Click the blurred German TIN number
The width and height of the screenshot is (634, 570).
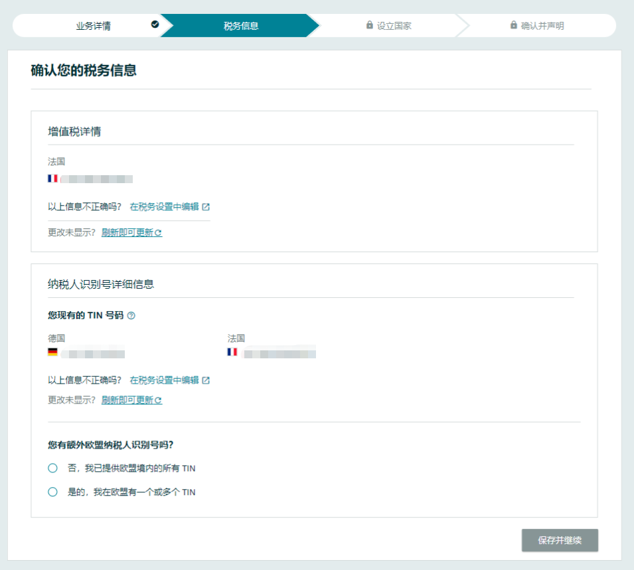click(x=93, y=353)
